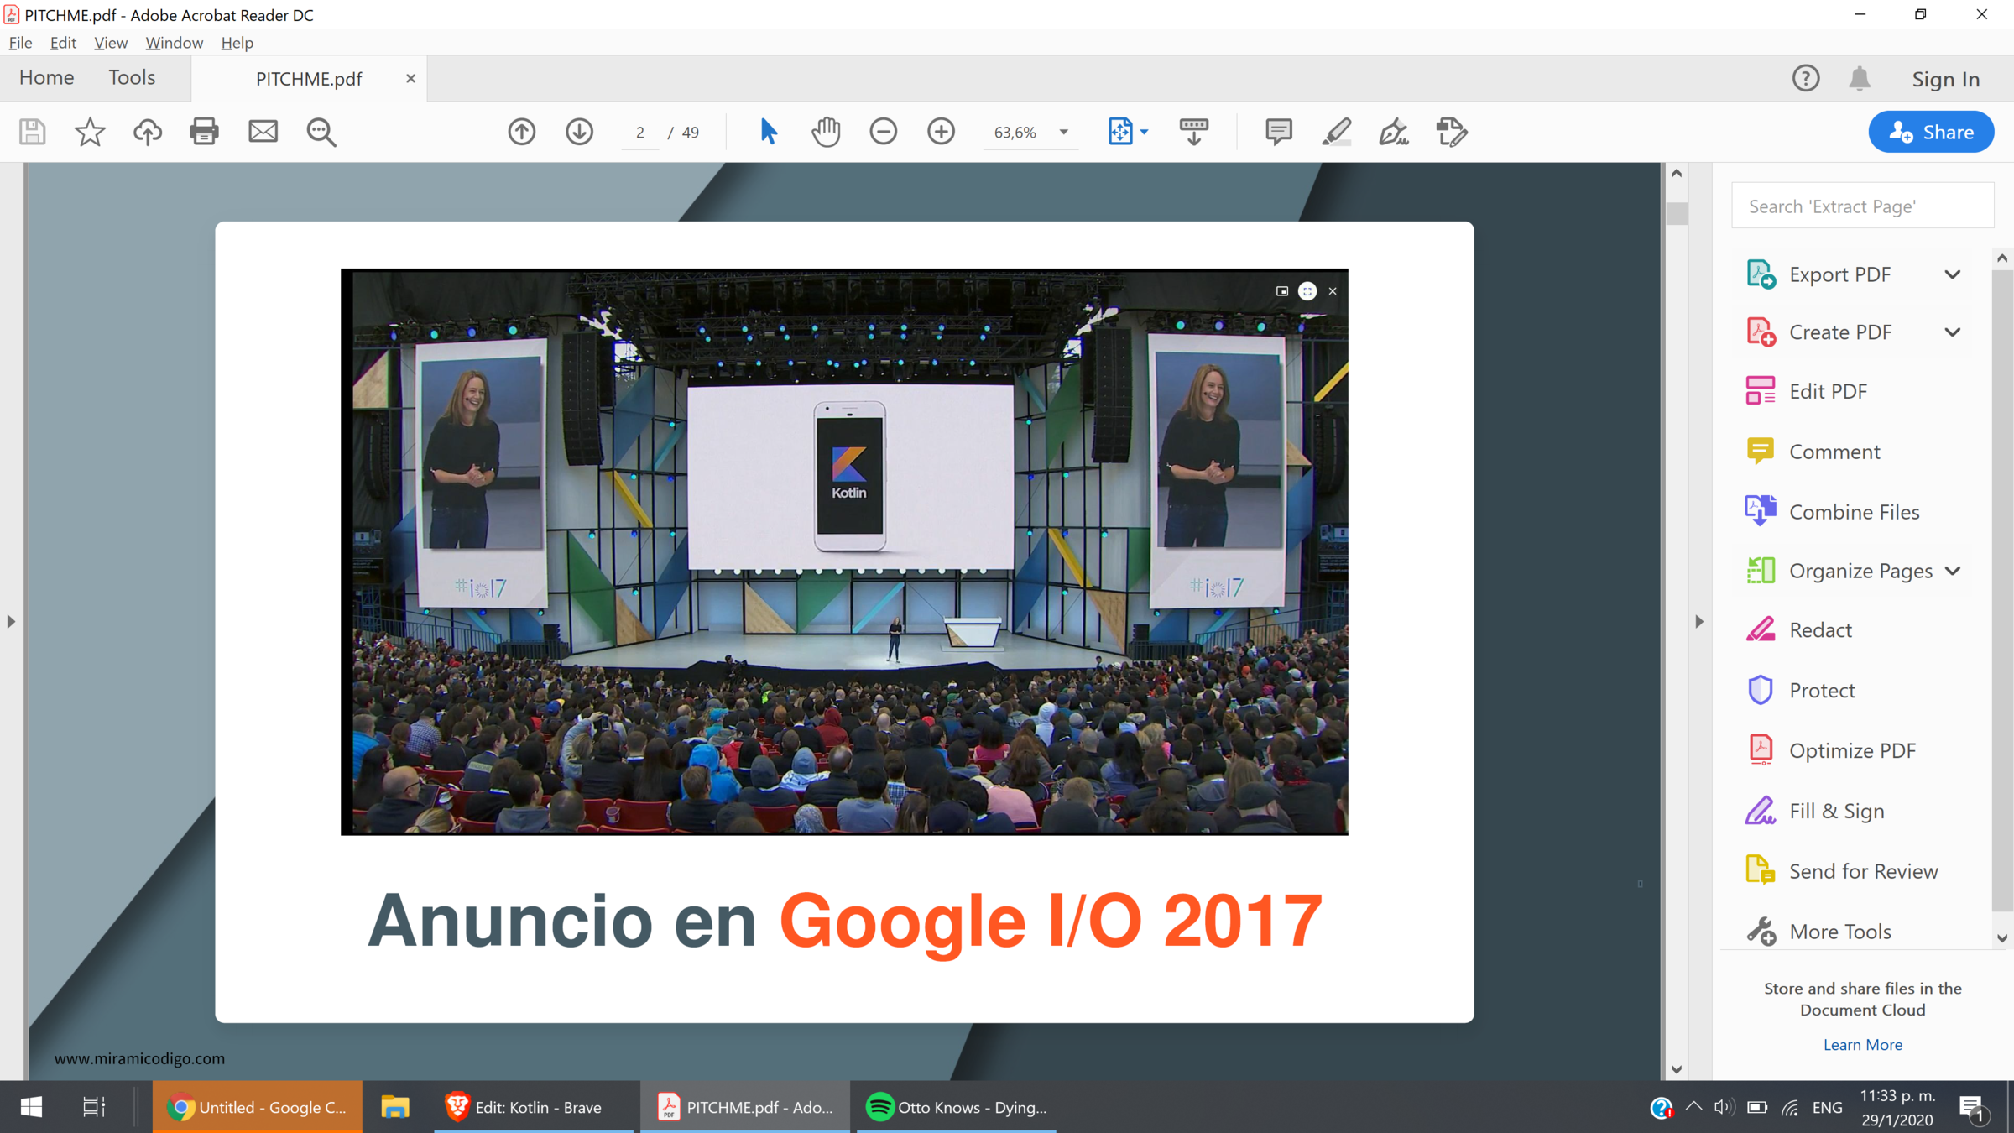Screen dimensions: 2014x1133
Task: Open the zoom percentage dropdown
Action: (1063, 133)
